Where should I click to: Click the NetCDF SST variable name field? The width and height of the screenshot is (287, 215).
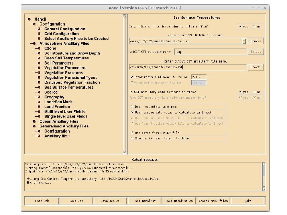[x=210, y=52]
